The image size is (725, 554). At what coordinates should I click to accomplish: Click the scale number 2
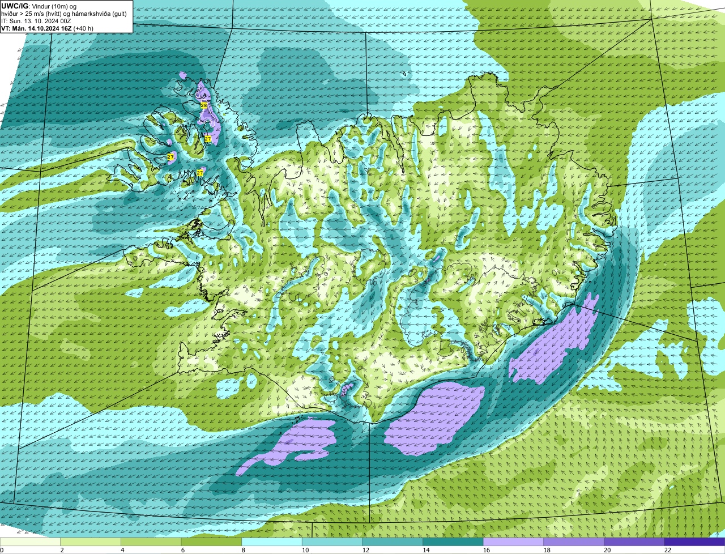coord(62,550)
